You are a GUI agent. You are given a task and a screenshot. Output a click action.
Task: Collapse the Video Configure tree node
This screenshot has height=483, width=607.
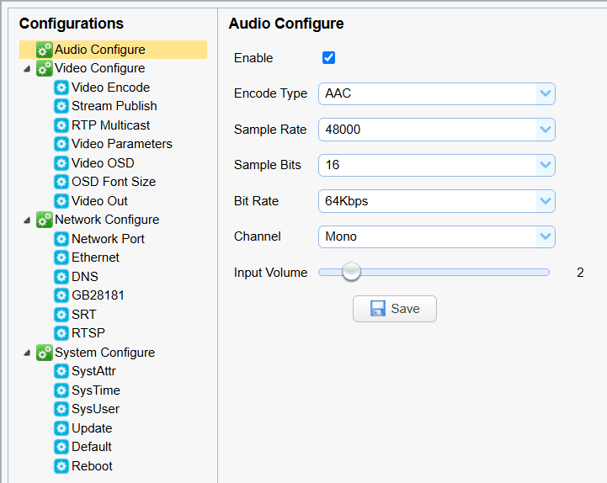tap(28, 69)
